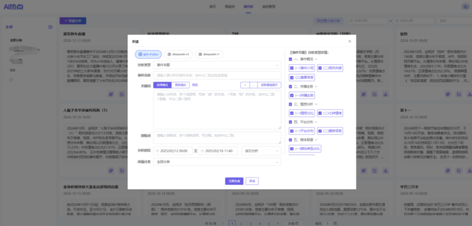Click copy icon on 双十一 card
472x226 pixels.
pos(448,171)
